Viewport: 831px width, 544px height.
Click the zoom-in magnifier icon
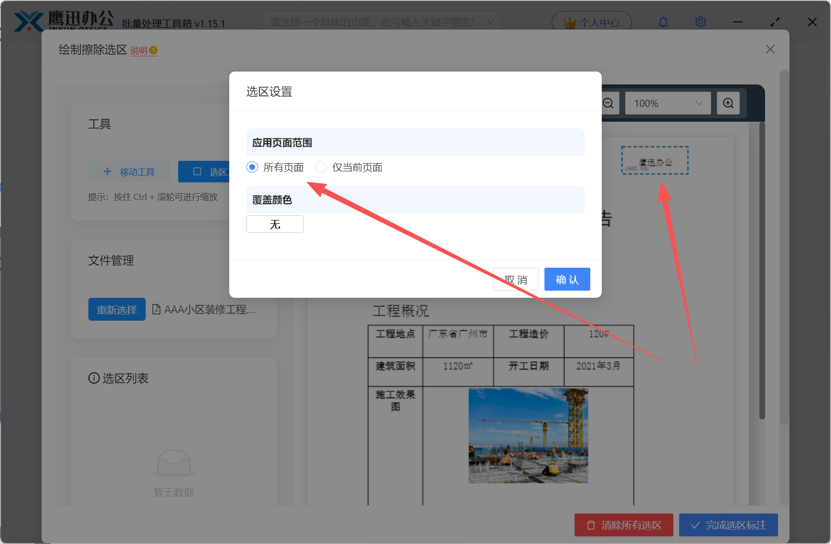click(x=728, y=103)
